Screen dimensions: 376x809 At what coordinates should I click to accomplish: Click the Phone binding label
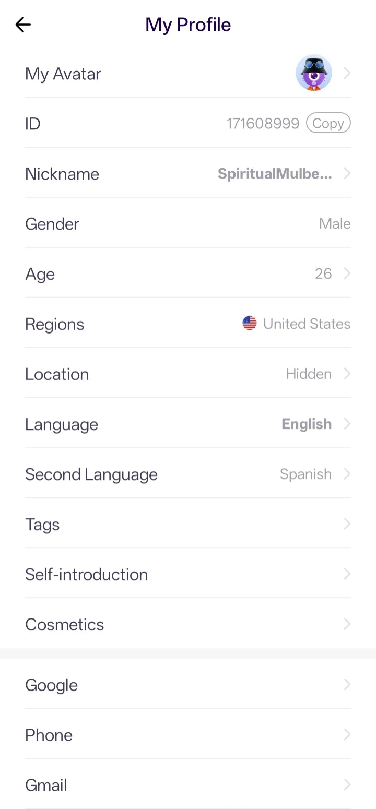click(49, 735)
